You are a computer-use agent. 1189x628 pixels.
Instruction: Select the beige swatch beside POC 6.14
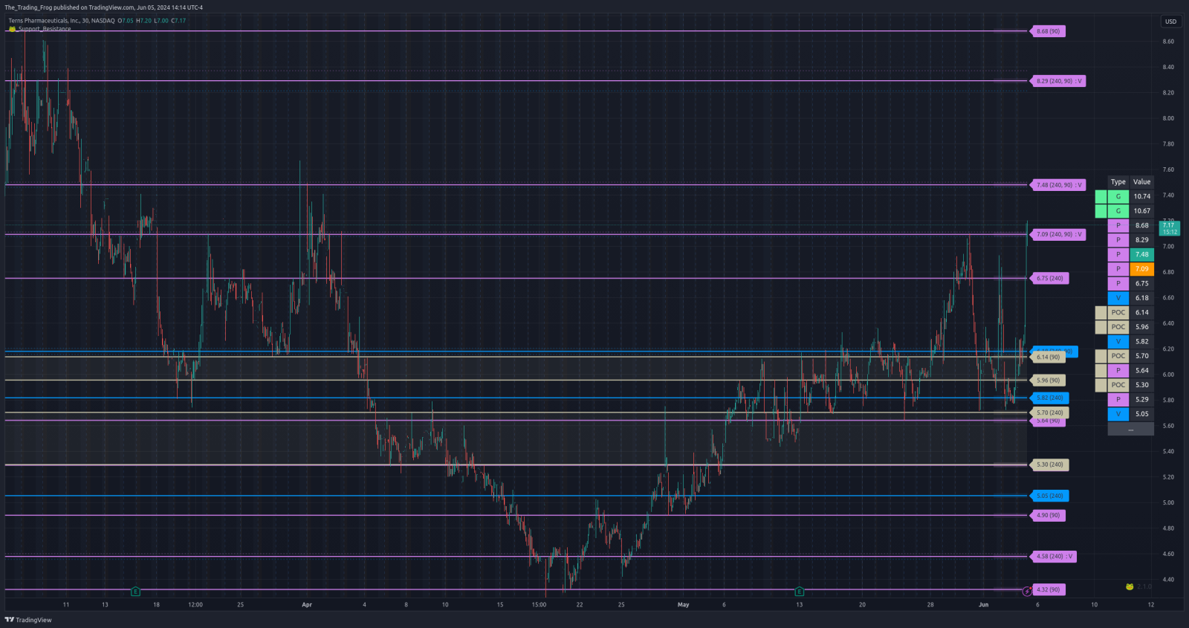pos(1101,313)
